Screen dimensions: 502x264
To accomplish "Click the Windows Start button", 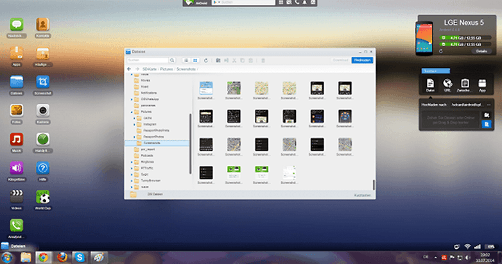I will tap(6, 258).
